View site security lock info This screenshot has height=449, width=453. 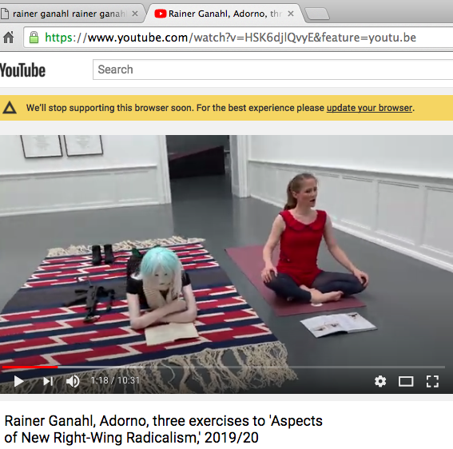click(34, 38)
